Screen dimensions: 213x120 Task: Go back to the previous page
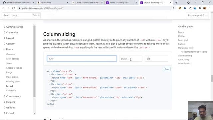[x=3, y=8]
